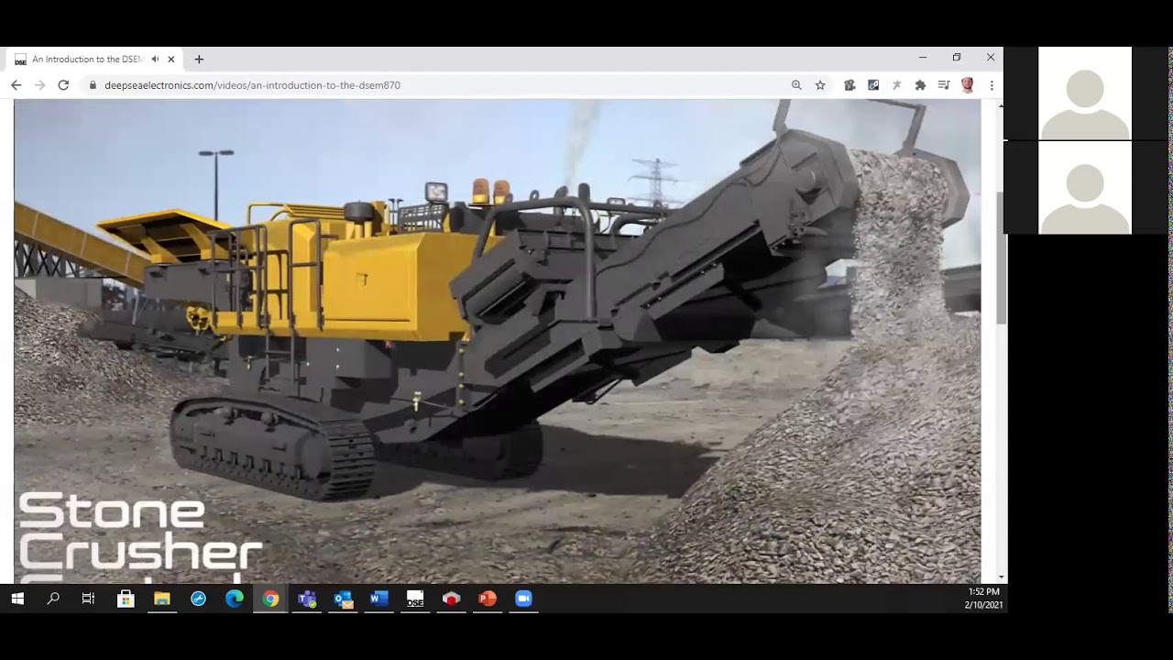Reload the deepseaelectronics page
This screenshot has height=660, width=1173.
[x=63, y=85]
